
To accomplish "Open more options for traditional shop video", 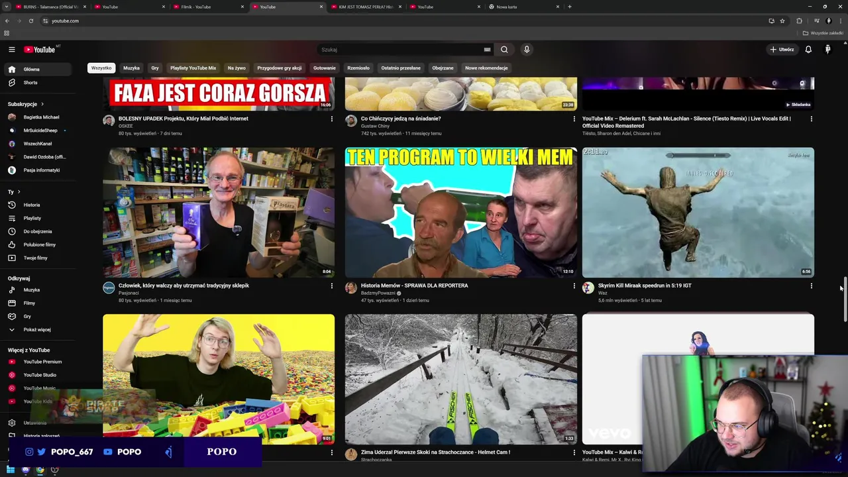I will [331, 286].
